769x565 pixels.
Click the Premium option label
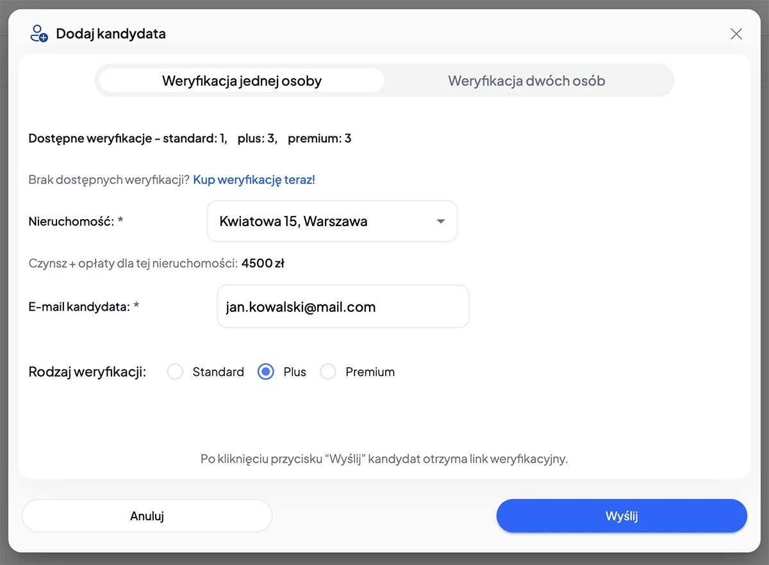click(x=370, y=372)
